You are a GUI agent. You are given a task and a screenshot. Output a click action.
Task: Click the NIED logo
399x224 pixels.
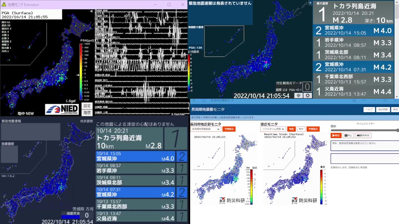[x=62, y=109]
